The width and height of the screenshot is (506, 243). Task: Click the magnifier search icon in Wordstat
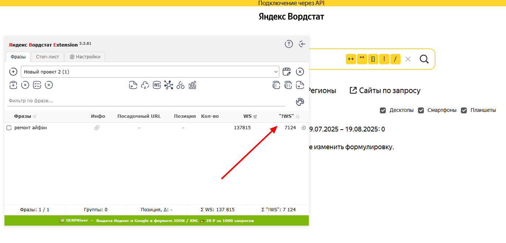point(424,59)
